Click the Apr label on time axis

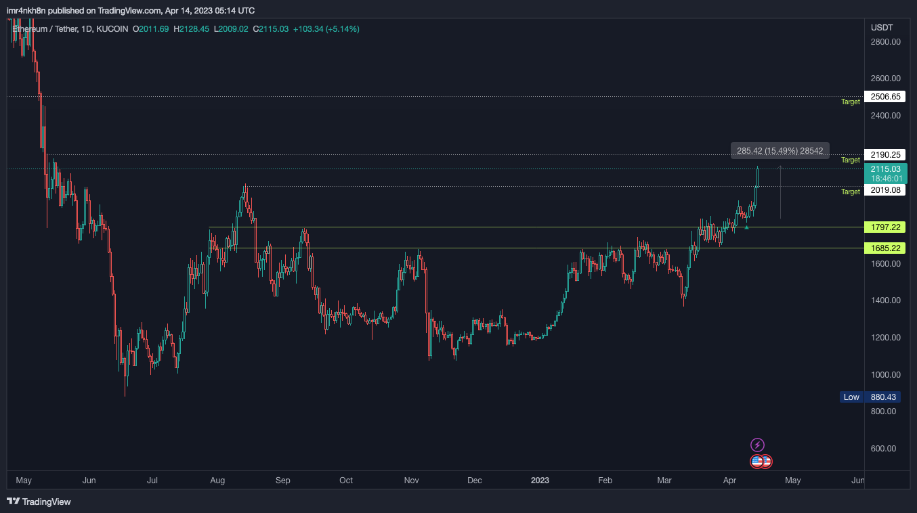point(729,481)
